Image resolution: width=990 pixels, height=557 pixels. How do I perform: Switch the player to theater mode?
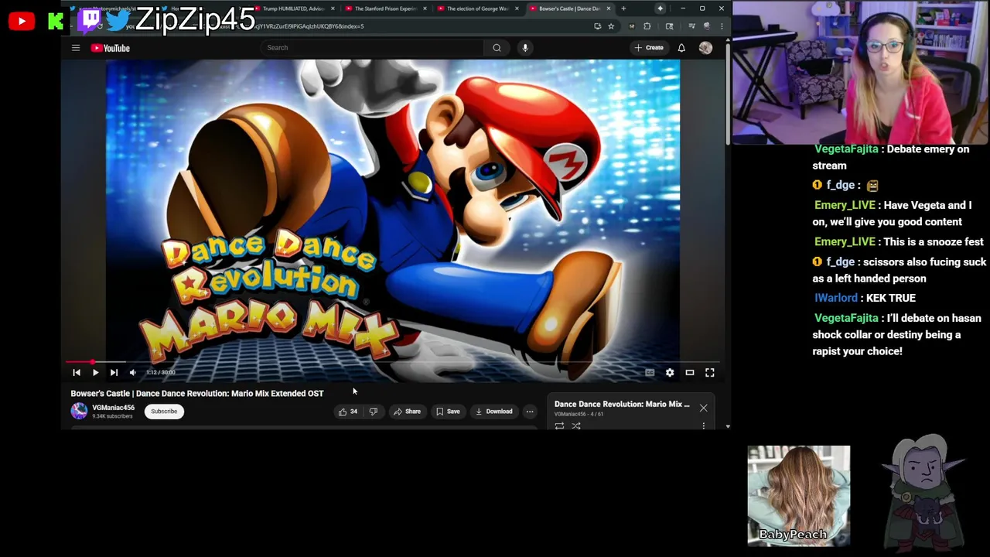point(690,373)
